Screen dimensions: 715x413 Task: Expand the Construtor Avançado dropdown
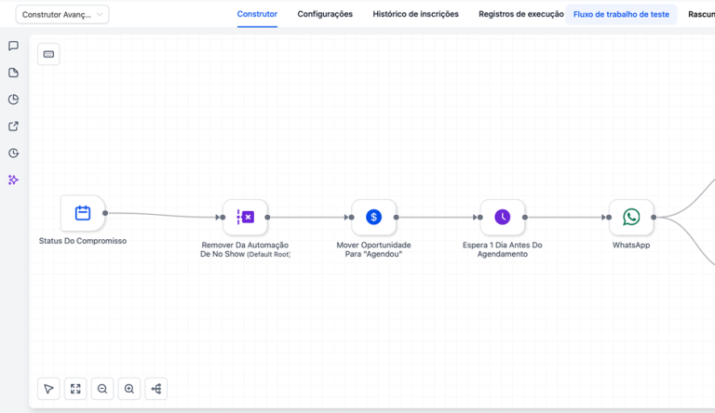click(x=62, y=15)
